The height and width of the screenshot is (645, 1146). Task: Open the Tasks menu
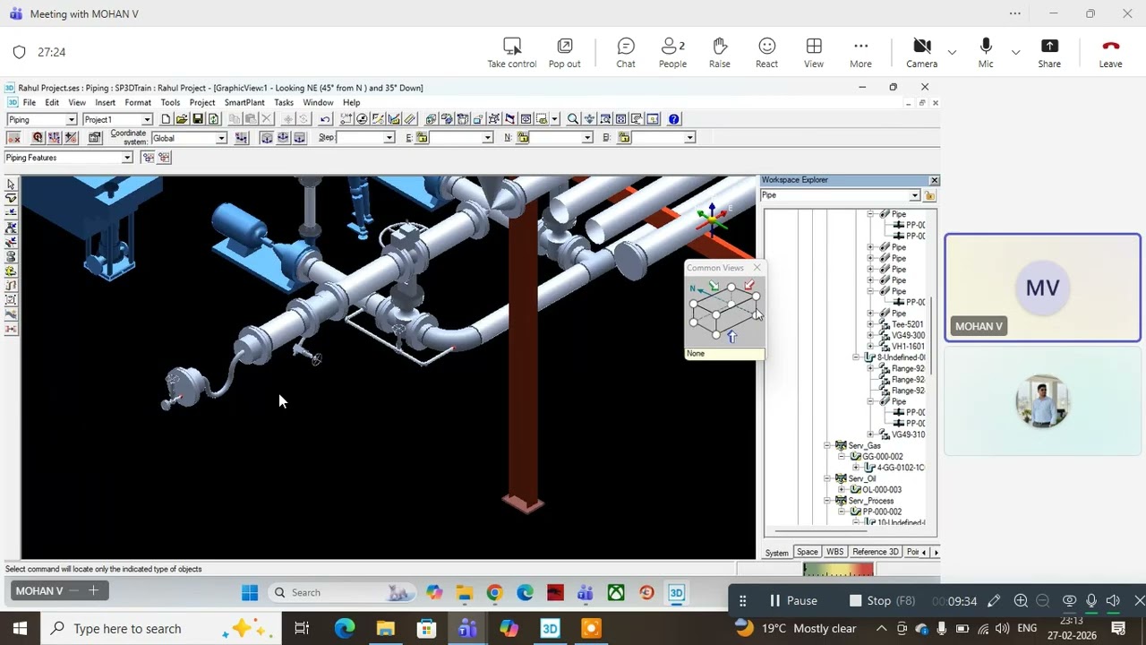tap(284, 103)
